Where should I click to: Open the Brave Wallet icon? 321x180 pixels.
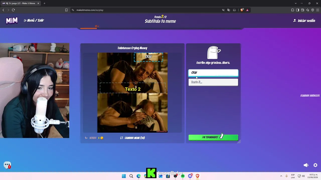tap(302, 10)
